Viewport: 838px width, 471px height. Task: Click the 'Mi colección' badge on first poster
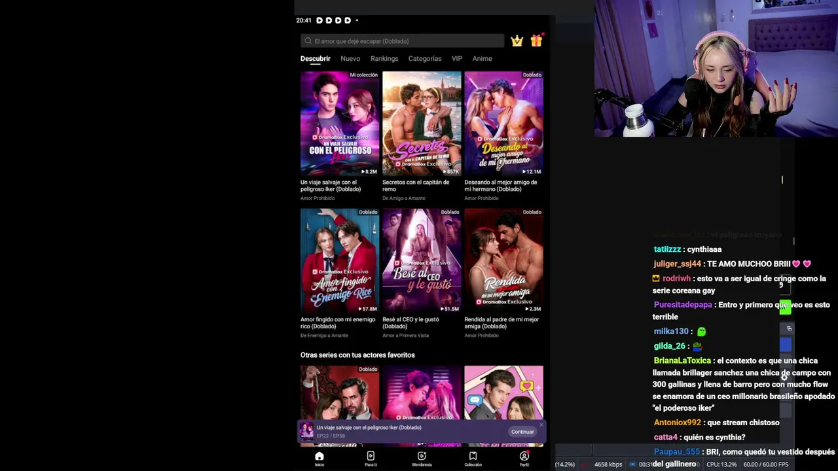363,75
